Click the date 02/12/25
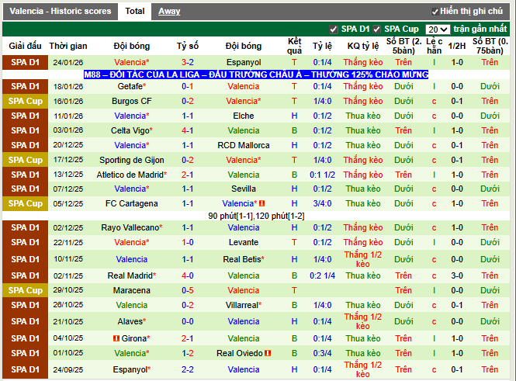The height and width of the screenshot is (381, 516). 68,227
